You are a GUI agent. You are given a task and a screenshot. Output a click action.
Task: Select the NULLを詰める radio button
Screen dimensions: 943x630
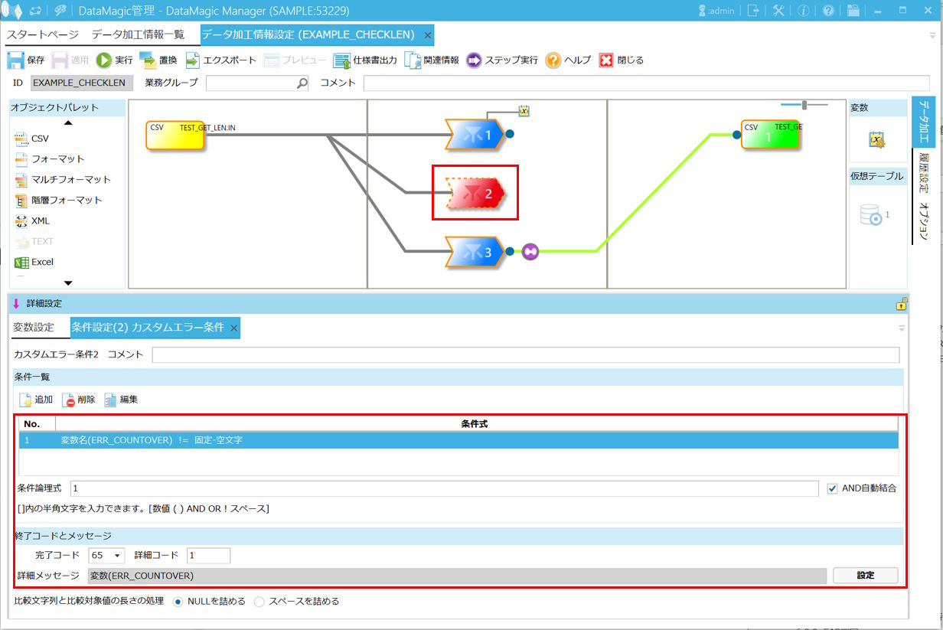[178, 602]
